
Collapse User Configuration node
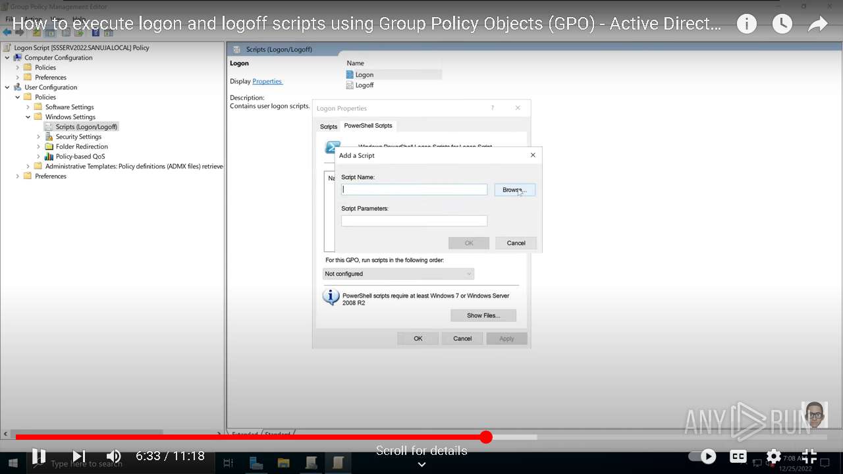click(7, 87)
